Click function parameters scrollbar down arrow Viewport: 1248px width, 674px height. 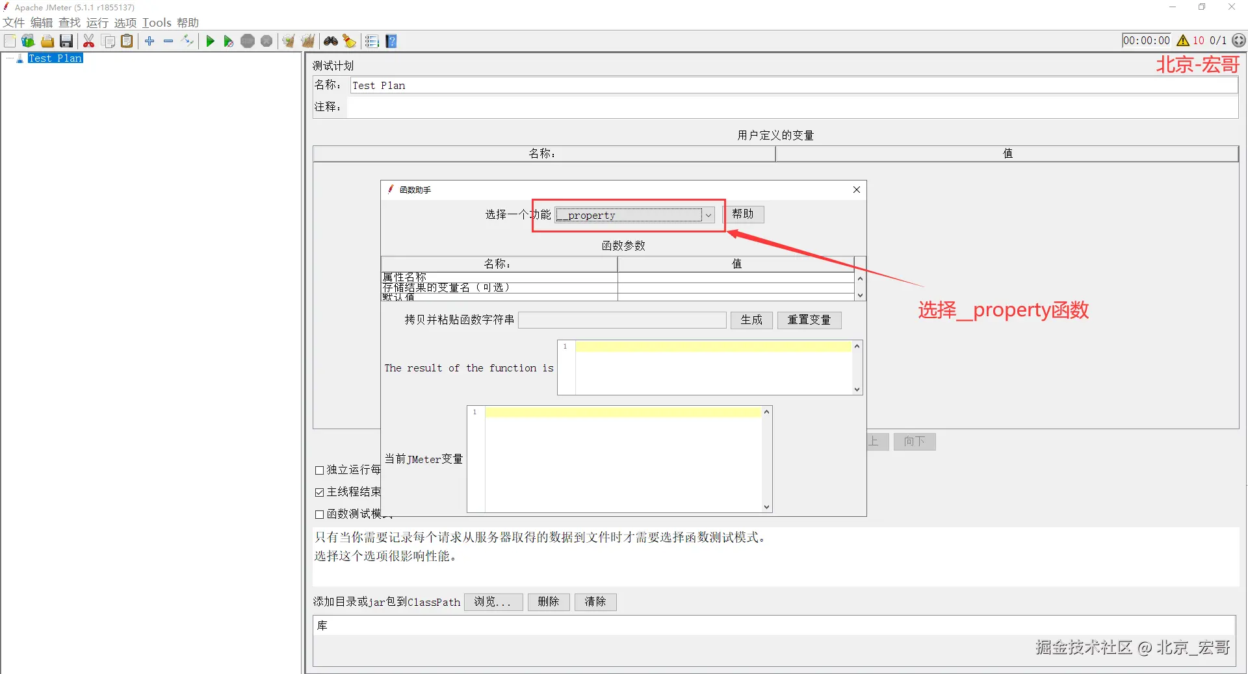pos(860,295)
